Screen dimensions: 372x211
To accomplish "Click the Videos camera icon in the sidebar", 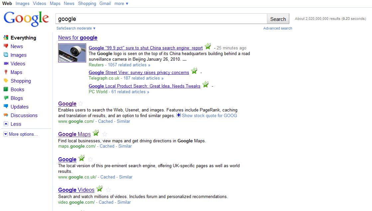I will (6, 63).
